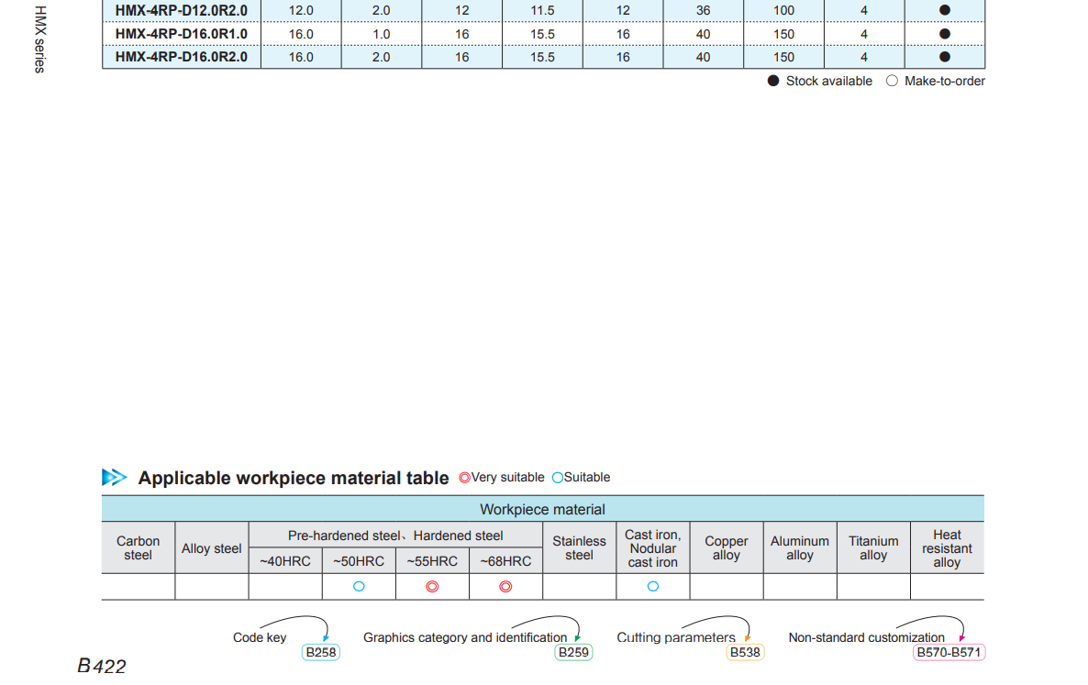The image size is (1088, 685).
Task: Open the B258 Code key page reference
Action: coord(321,653)
